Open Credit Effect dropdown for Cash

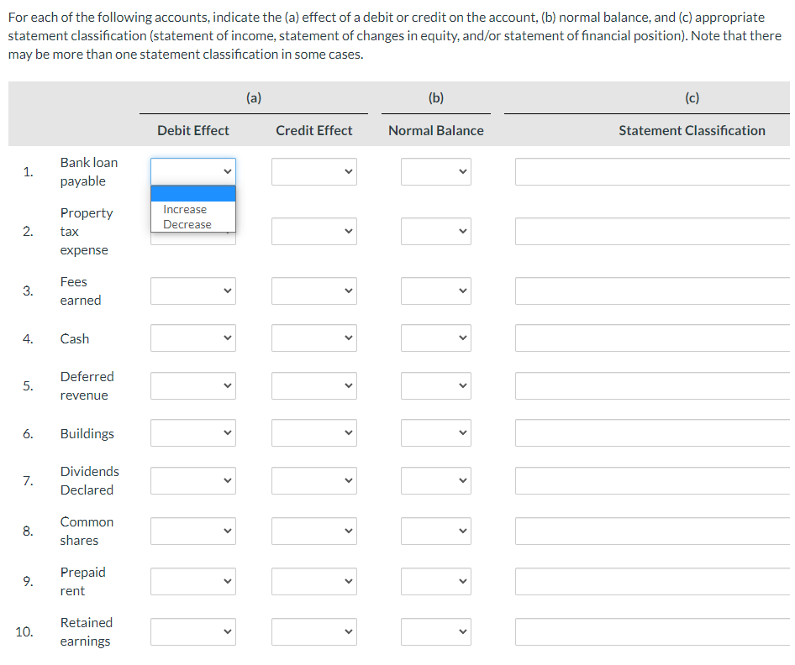tap(313, 338)
